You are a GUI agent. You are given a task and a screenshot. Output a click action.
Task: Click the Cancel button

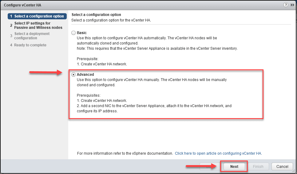[282, 166]
